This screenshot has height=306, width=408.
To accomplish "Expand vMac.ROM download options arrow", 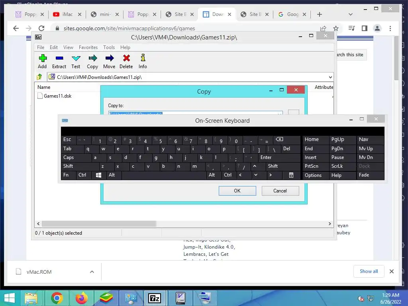I will tap(92, 272).
